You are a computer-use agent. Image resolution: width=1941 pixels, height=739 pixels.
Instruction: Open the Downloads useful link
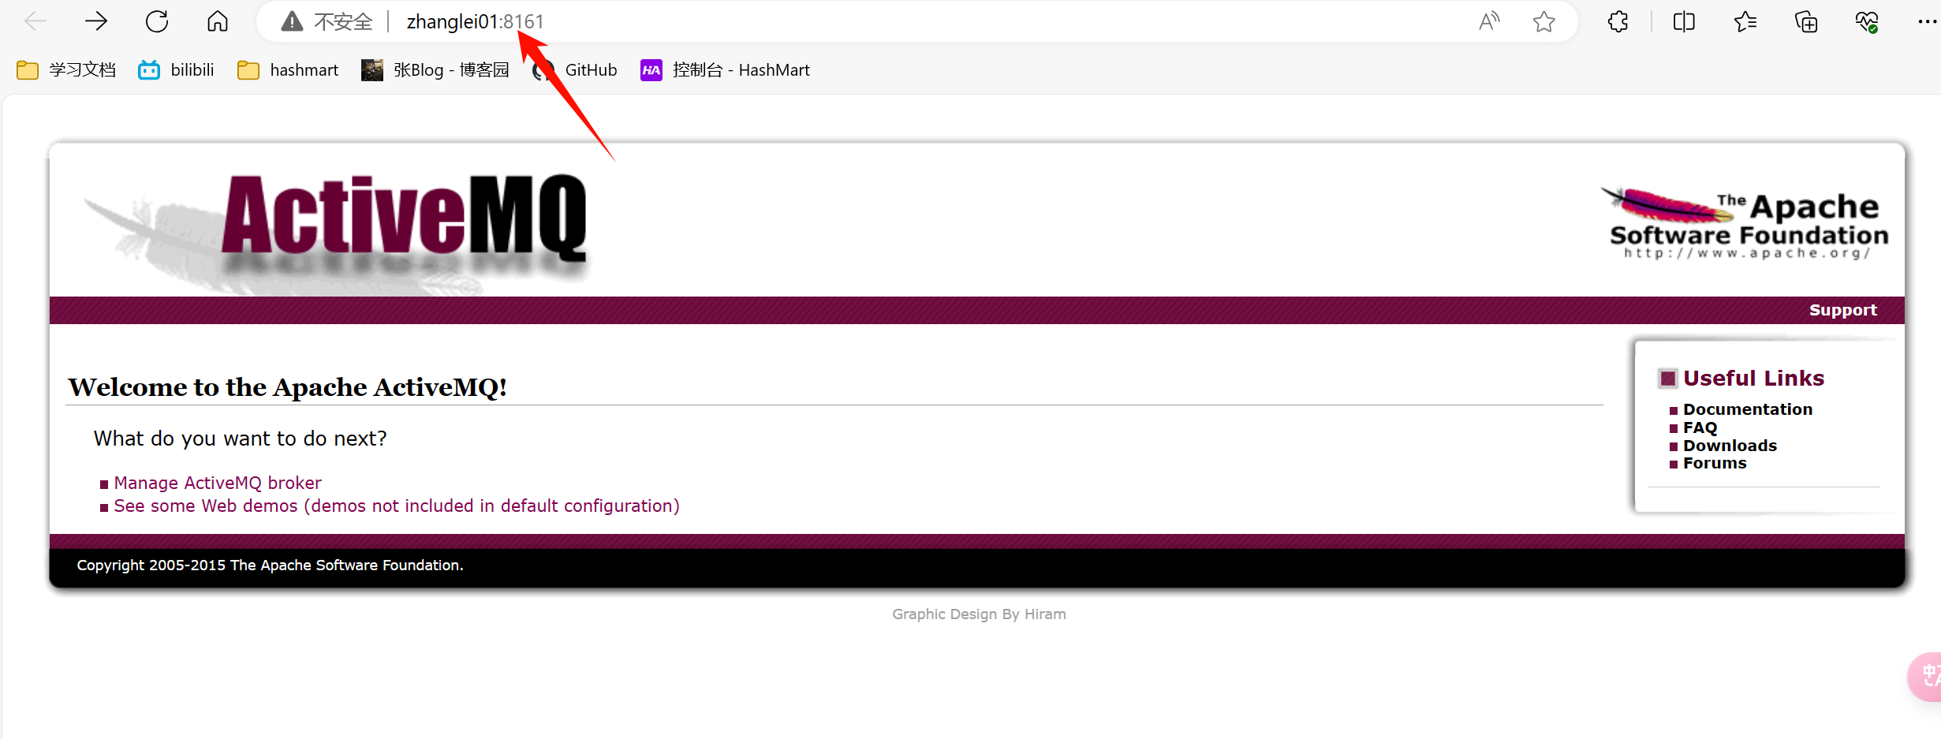pyautogui.click(x=1730, y=446)
